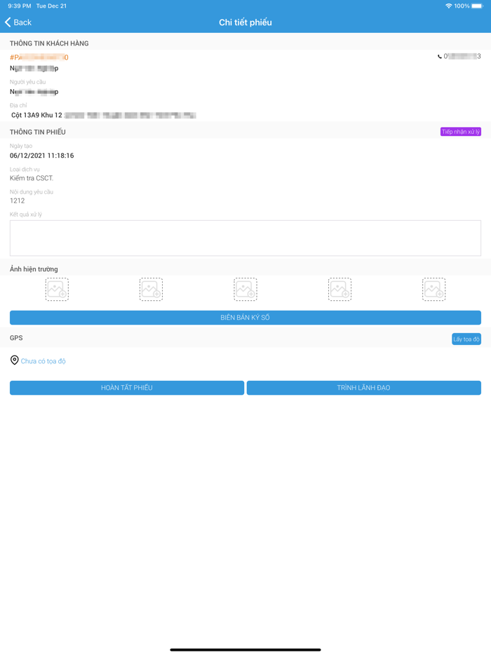
Task: Open the Chưa có tọa độ link
Action: point(43,361)
